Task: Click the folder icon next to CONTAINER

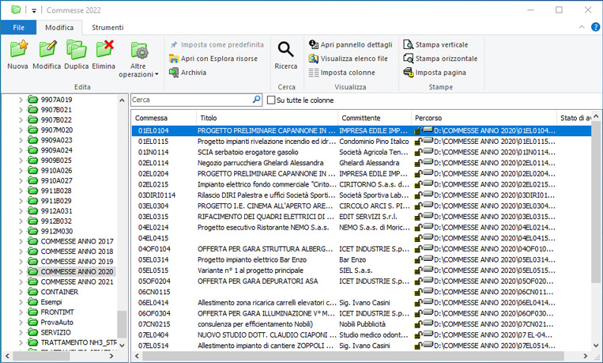Action: [x=32, y=292]
